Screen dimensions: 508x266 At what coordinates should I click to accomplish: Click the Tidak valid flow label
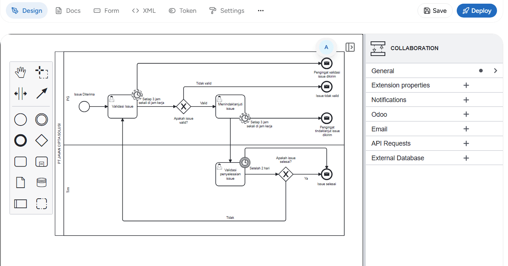204,83
